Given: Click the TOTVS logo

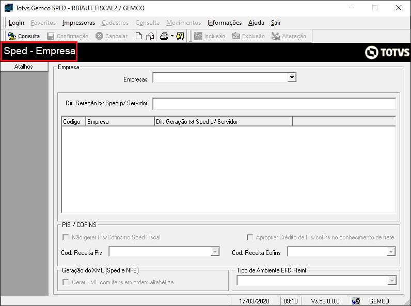Looking at the screenshot, I should [x=387, y=53].
